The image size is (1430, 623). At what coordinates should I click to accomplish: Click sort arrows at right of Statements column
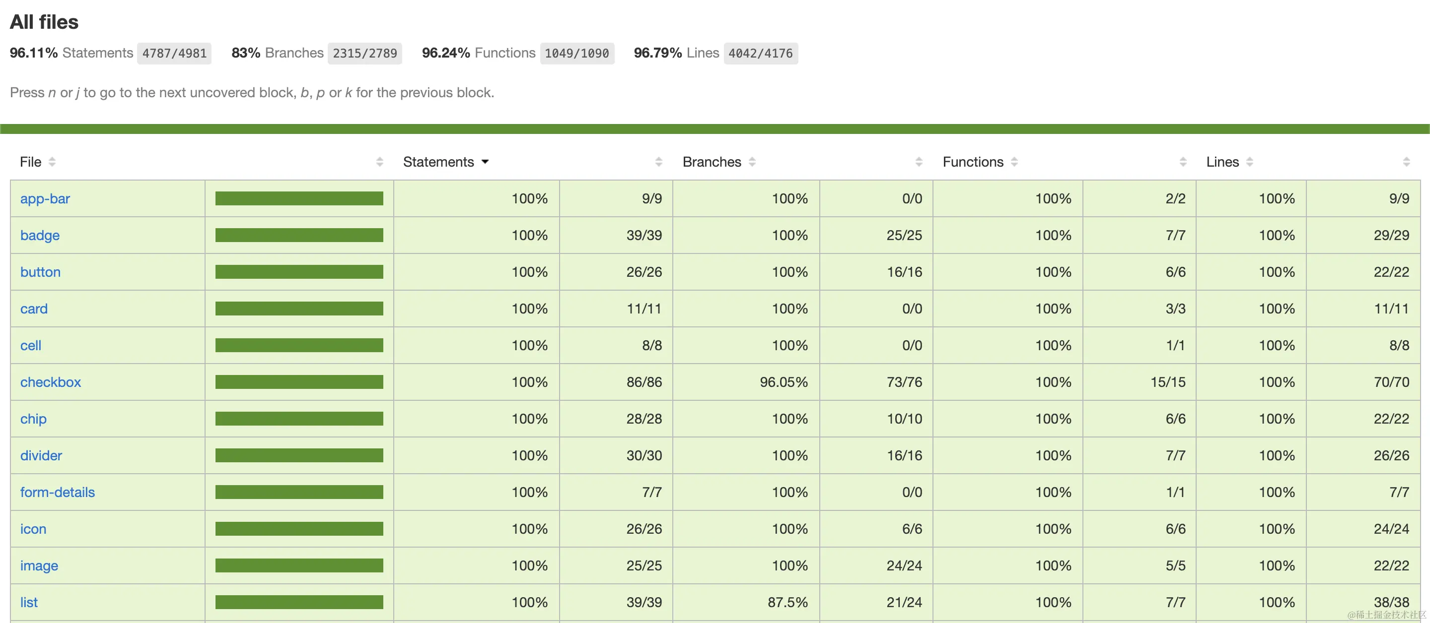tap(659, 162)
